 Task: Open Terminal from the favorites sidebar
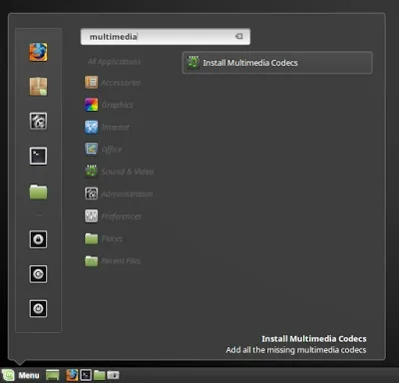38,156
